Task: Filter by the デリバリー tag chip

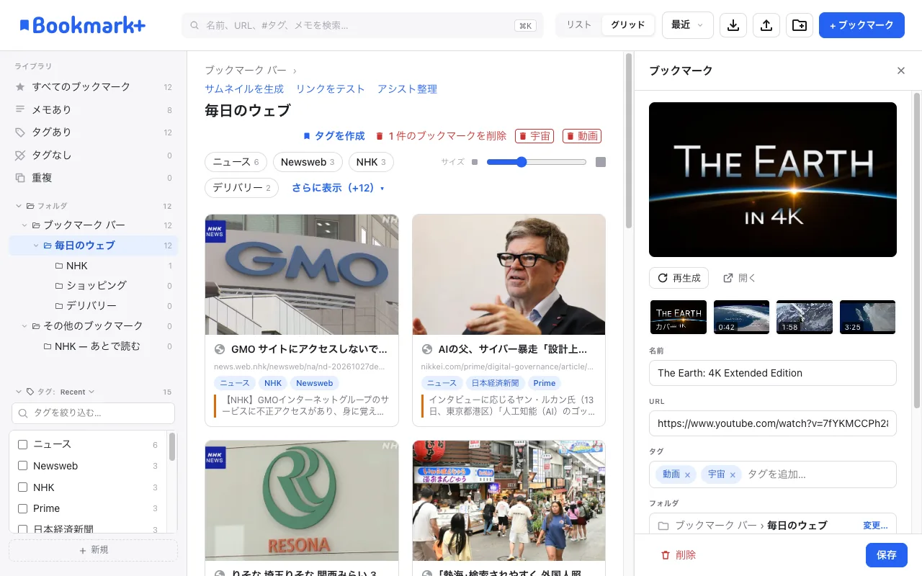Action: point(241,188)
